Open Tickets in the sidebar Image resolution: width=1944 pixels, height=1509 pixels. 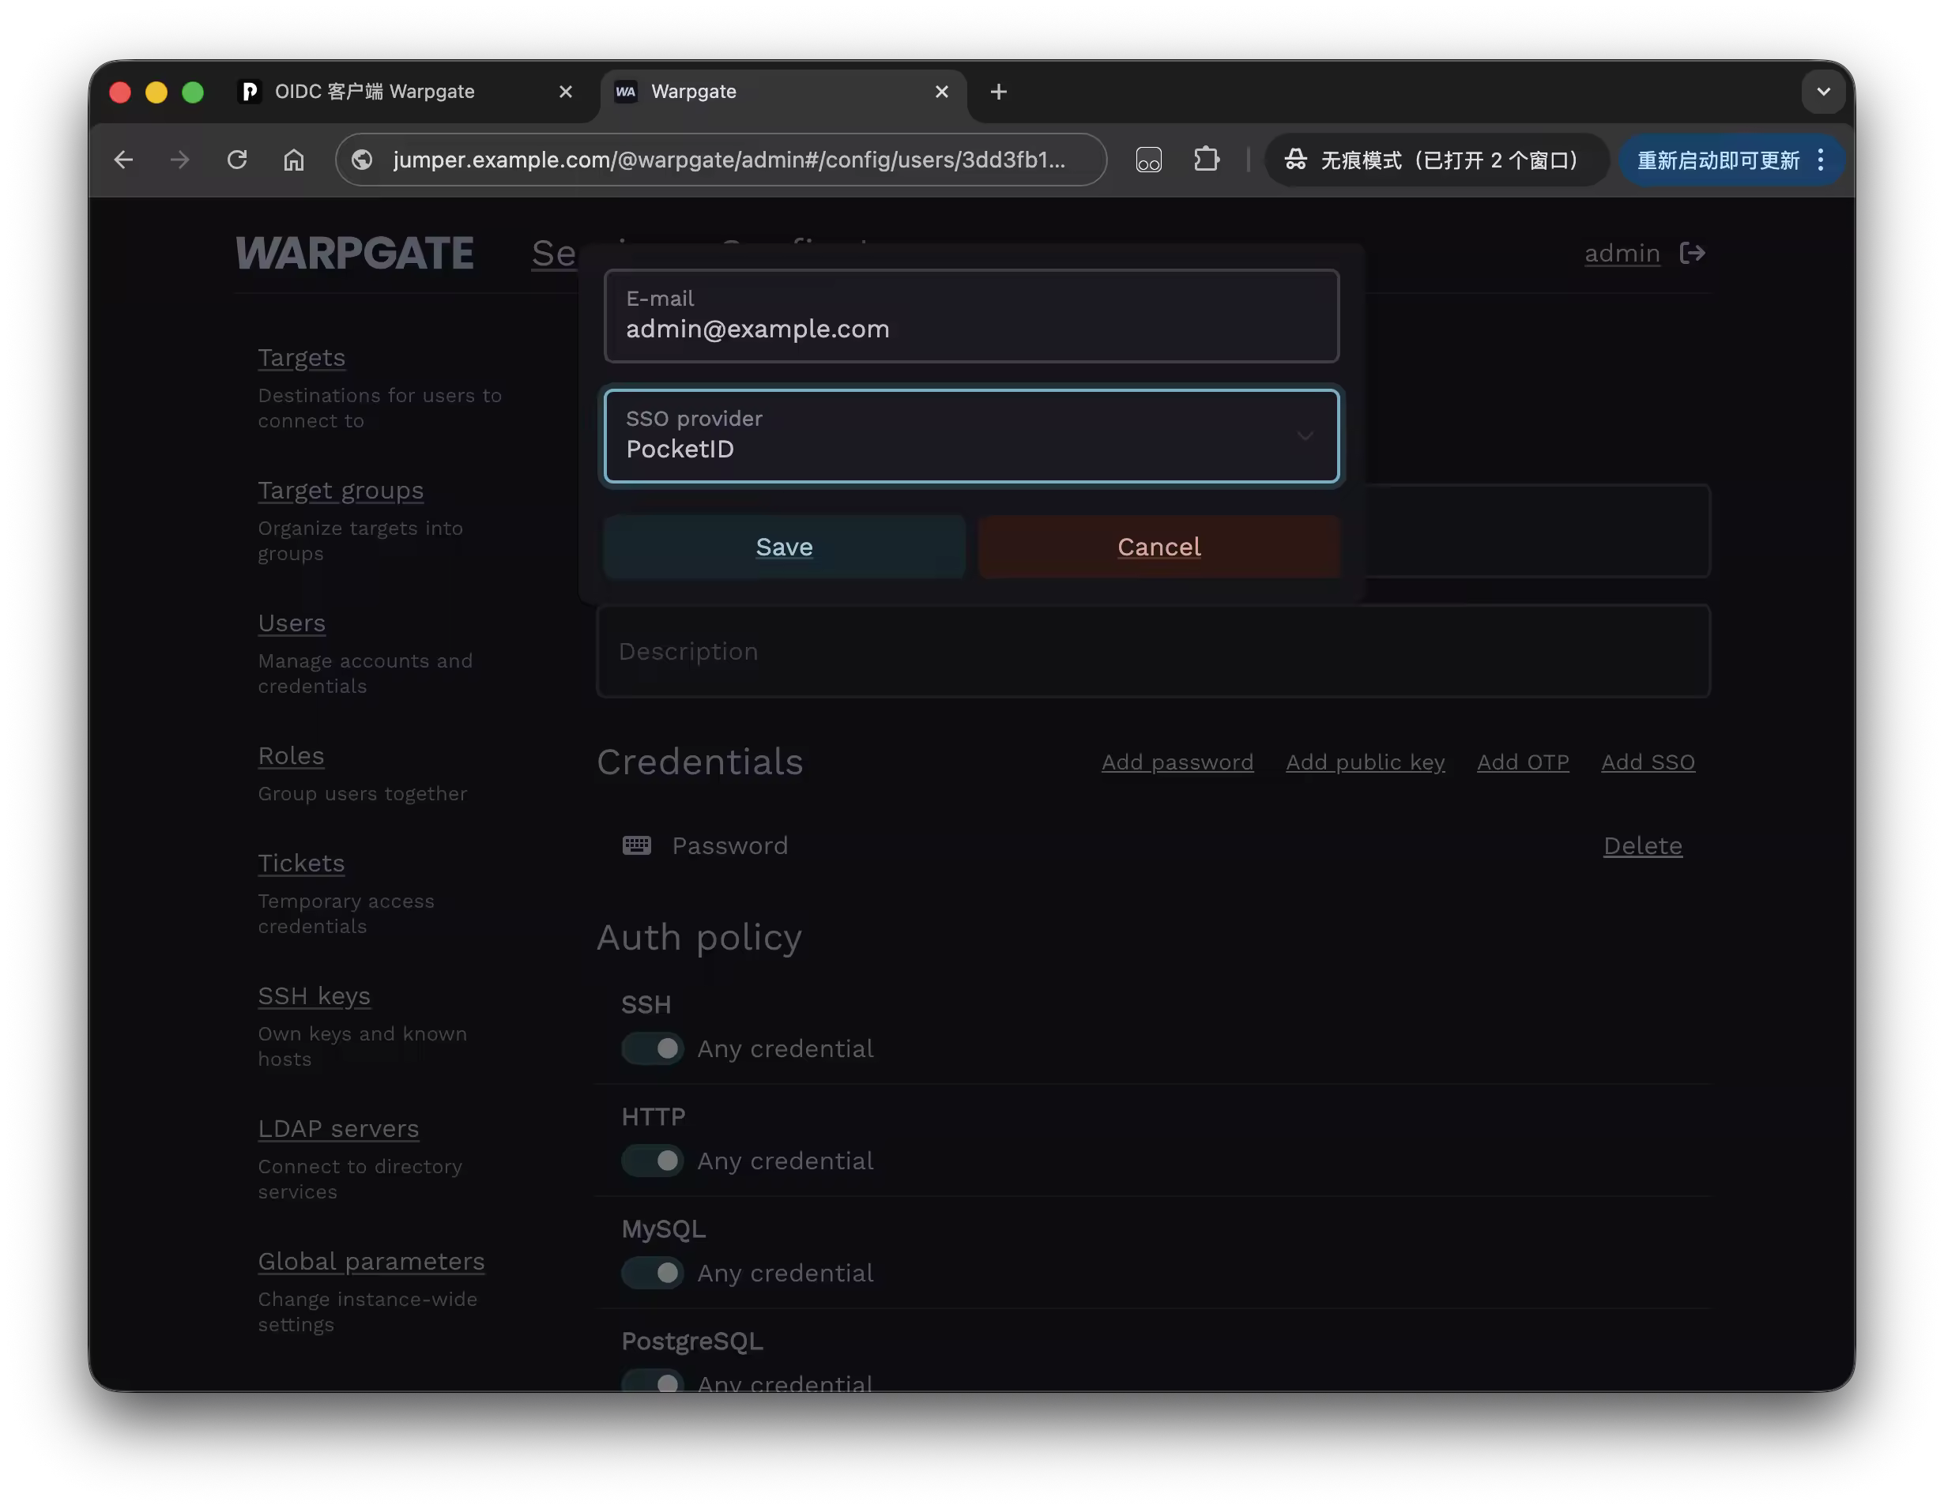(301, 863)
